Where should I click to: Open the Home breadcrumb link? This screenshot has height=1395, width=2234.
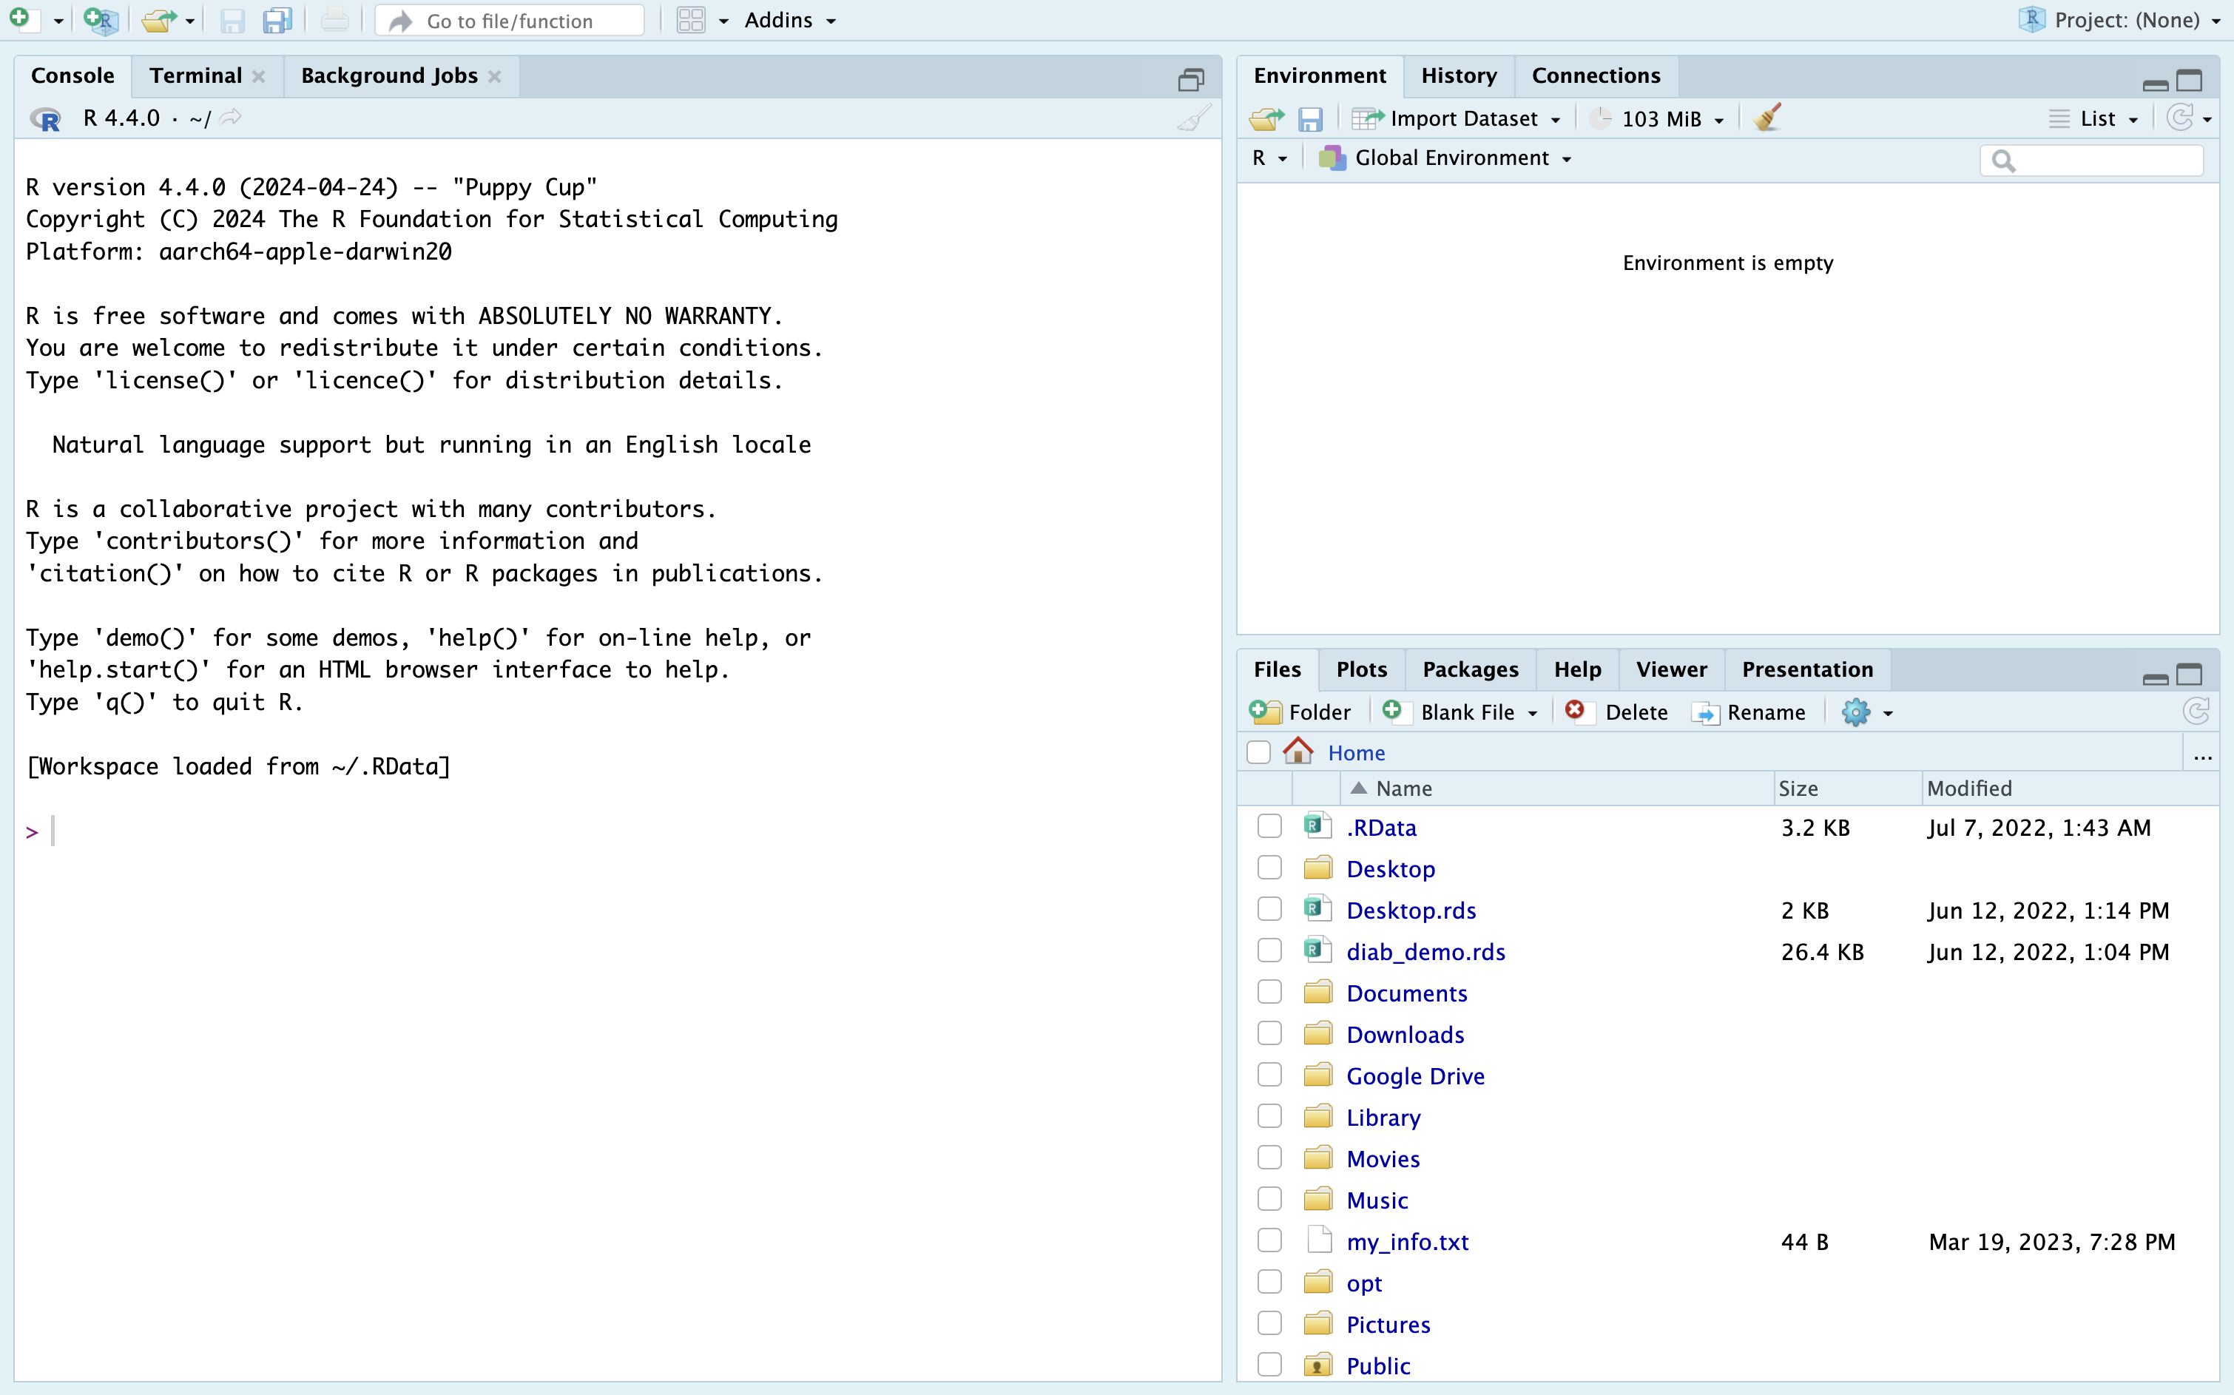[1357, 753]
